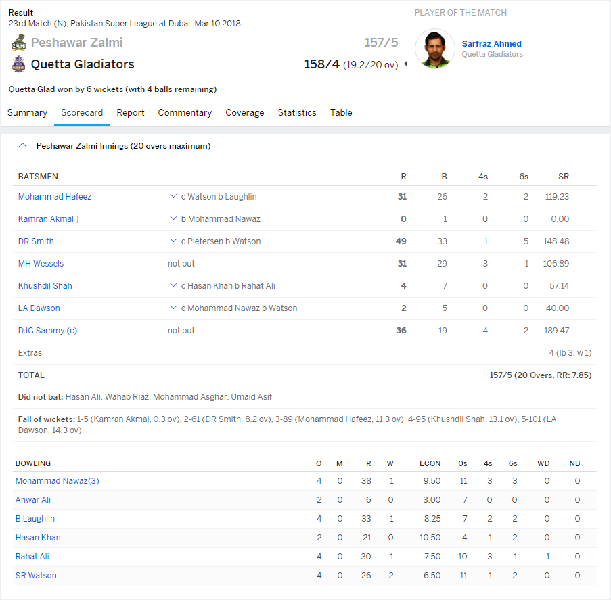Open the Report tab
Viewport: 611px width, 600px height.
(131, 113)
